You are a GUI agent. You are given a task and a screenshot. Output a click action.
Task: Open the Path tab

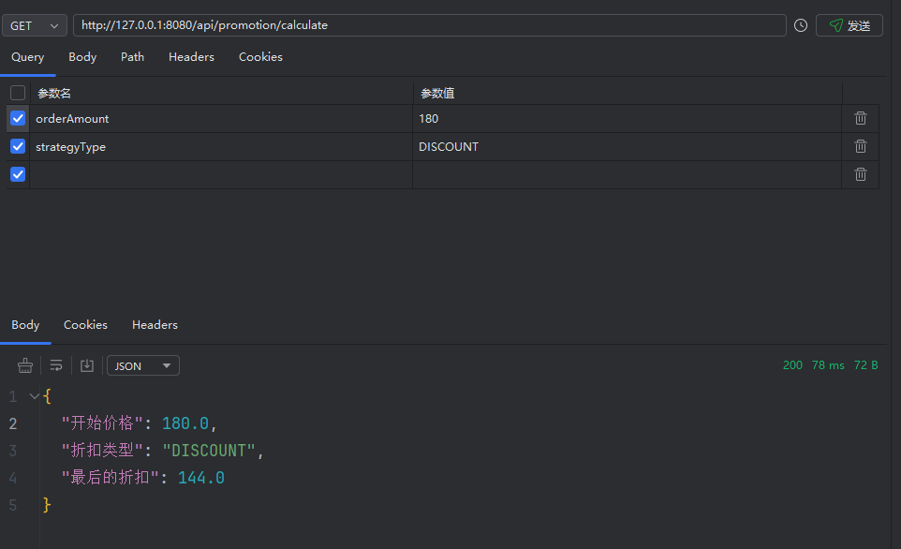[133, 57]
